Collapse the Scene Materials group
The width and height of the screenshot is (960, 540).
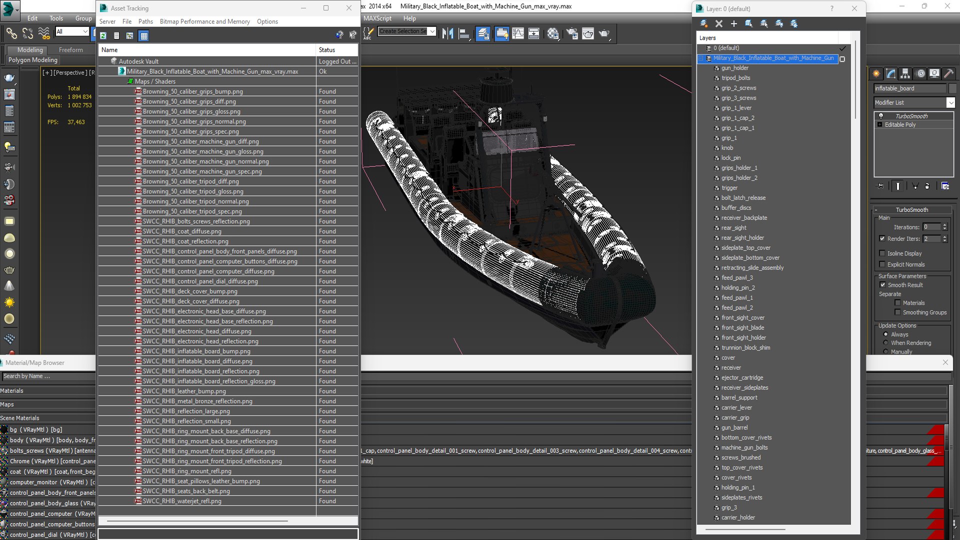tap(19, 418)
